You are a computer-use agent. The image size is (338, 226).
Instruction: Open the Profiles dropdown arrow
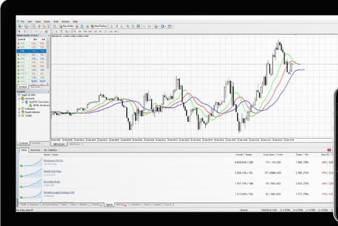pos(29,26)
